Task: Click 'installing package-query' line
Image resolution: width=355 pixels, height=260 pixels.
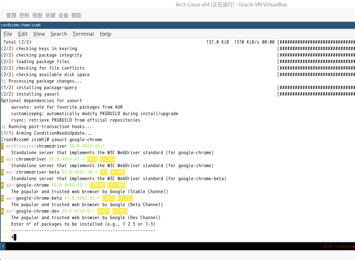Action: click(39, 88)
